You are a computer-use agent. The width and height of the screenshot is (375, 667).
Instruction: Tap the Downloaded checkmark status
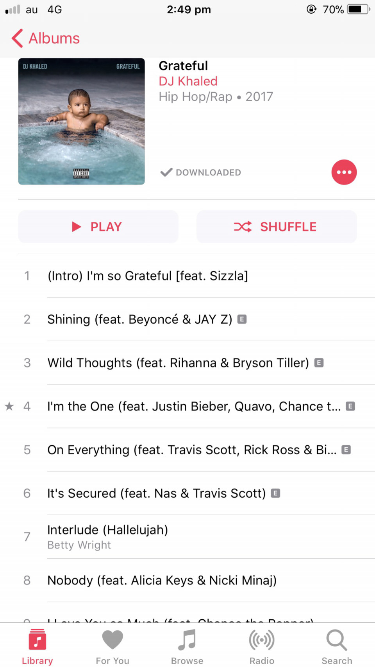(201, 172)
